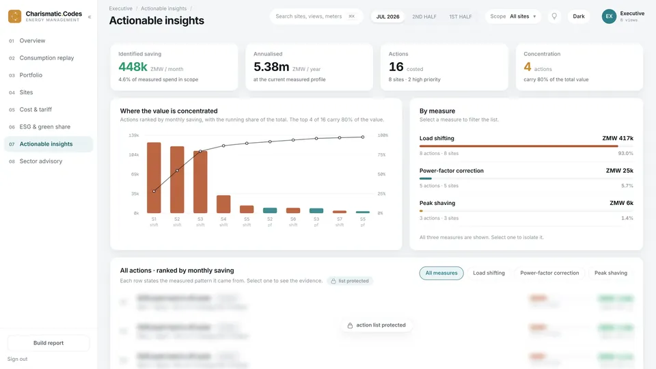This screenshot has height=369, width=656.
Task: Click the S4 shift bar
Action: tap(223, 204)
